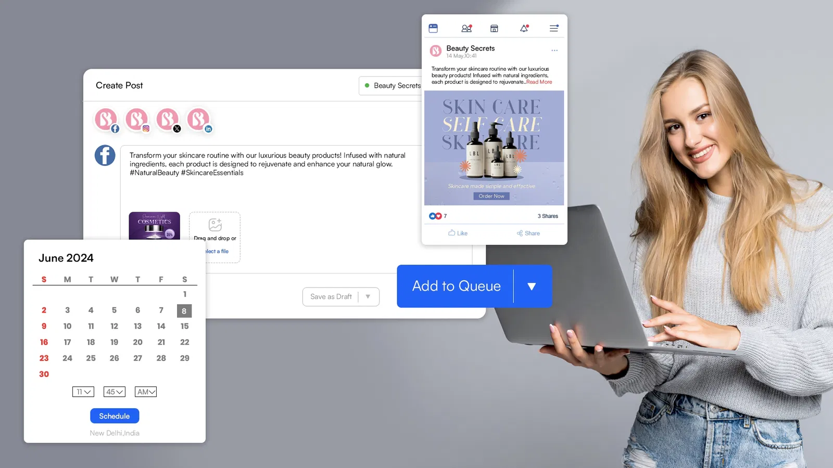833x468 pixels.
Task: Open the notifications bell icon
Action: click(524, 29)
